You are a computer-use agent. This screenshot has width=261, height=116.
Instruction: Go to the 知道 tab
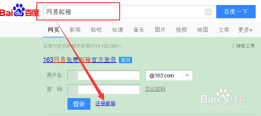pyautogui.click(x=118, y=30)
